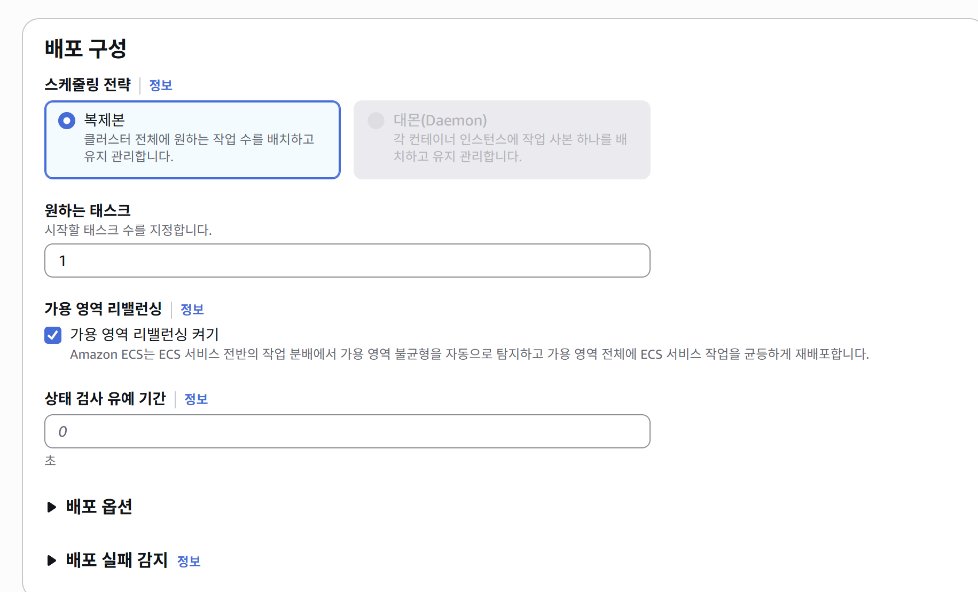Select the 복제본 scheduling strategy radio button
Screen dimensions: 978x592
(x=66, y=121)
